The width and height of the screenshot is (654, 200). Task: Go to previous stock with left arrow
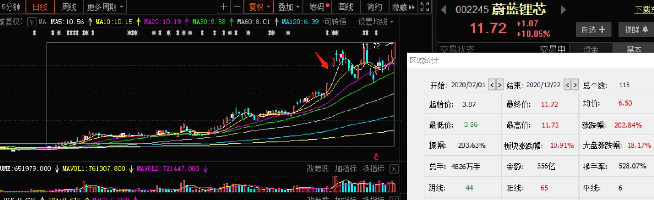click(x=444, y=9)
